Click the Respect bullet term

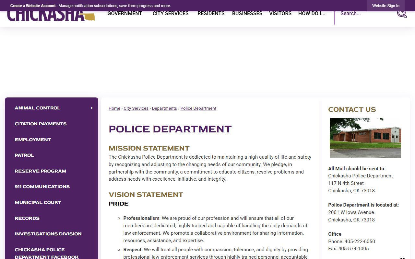point(133,250)
